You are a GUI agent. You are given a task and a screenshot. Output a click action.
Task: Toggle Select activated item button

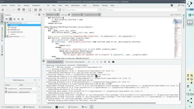[55, 62]
